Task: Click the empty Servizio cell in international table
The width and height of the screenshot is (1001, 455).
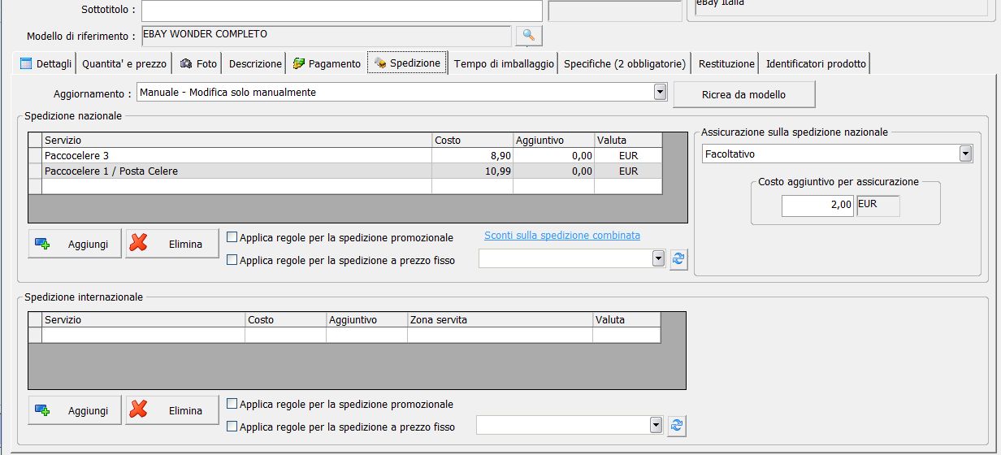Action: [144, 335]
